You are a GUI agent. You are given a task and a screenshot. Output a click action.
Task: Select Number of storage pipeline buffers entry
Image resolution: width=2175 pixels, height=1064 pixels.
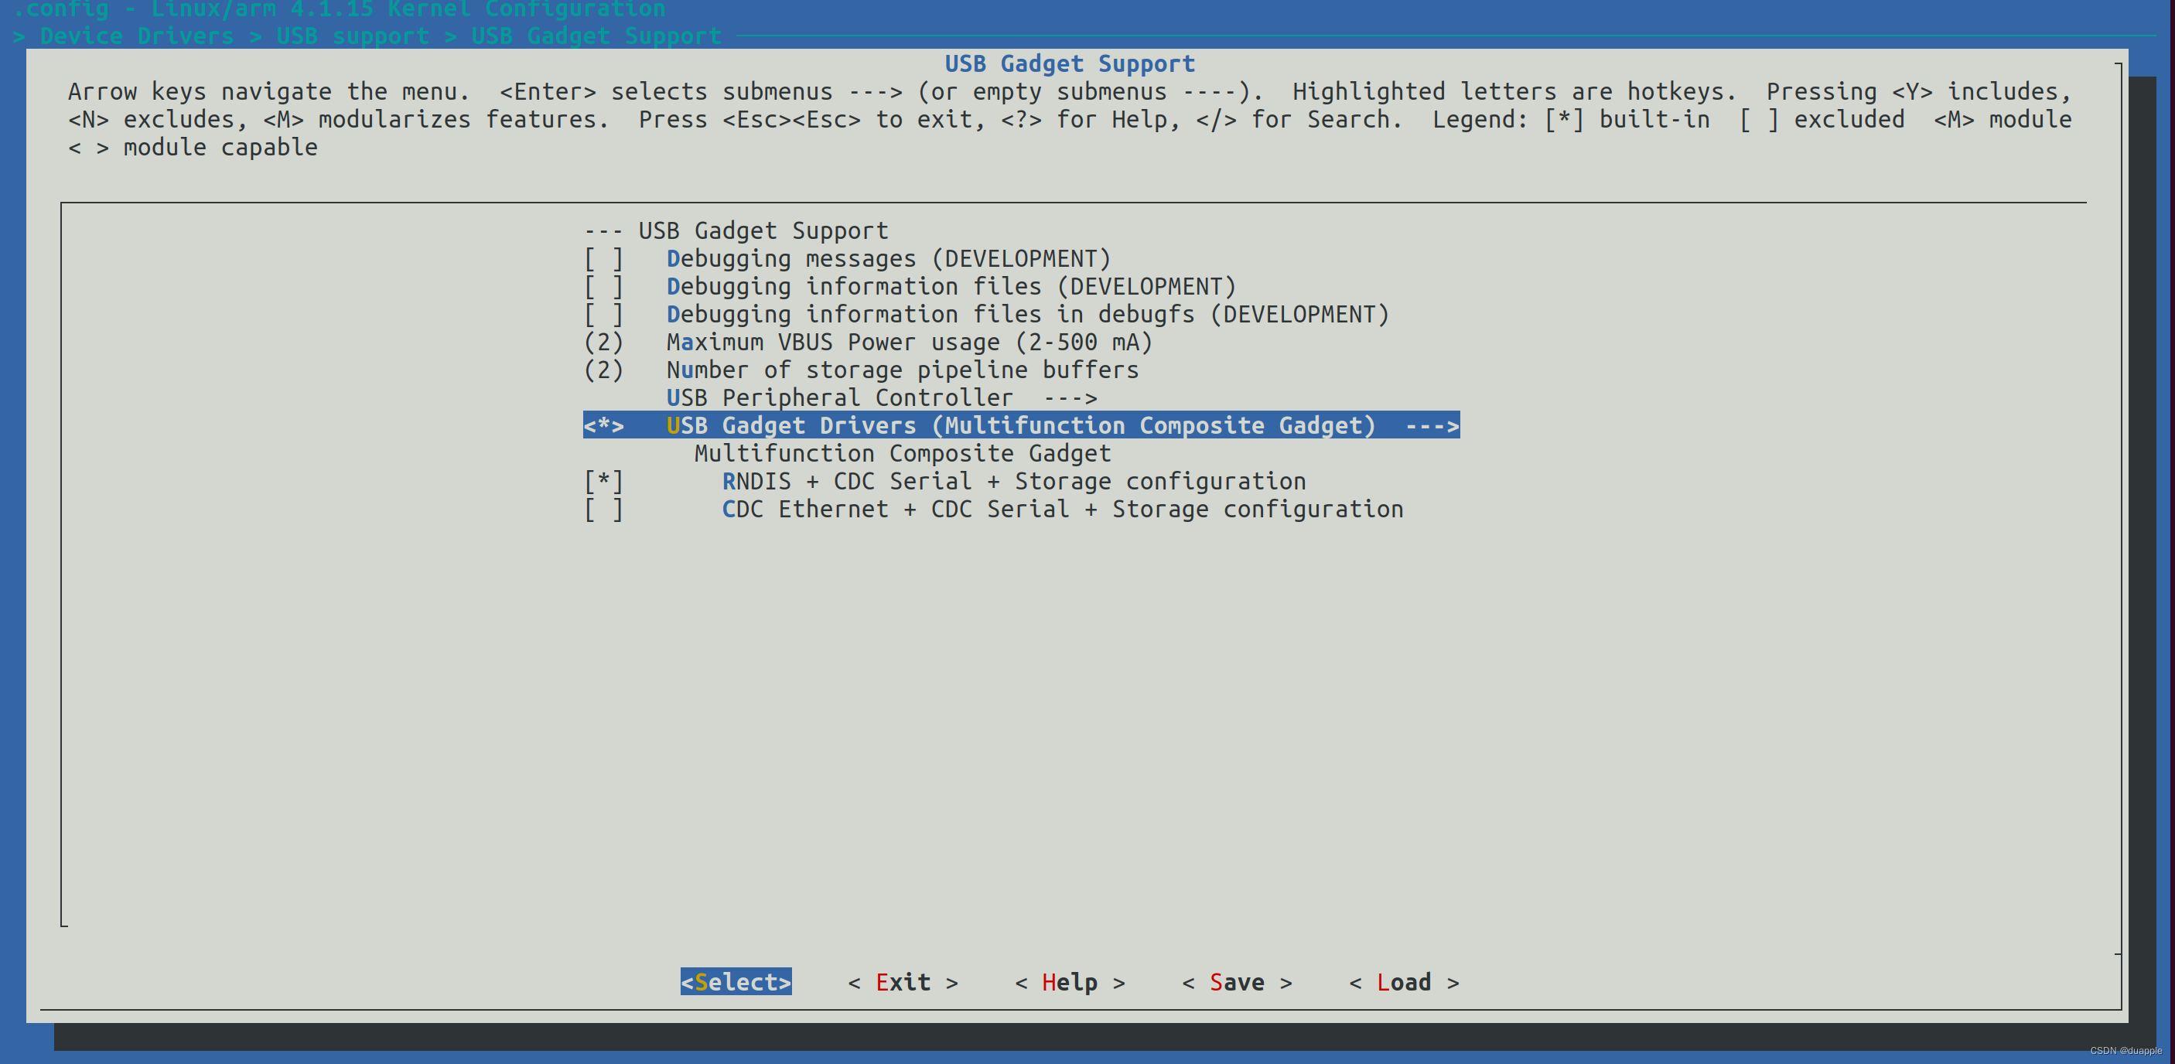point(903,370)
